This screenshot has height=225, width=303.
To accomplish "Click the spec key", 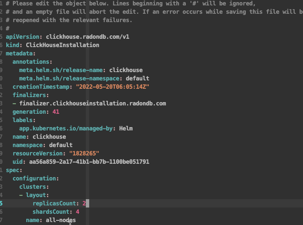I will pos(13,170).
